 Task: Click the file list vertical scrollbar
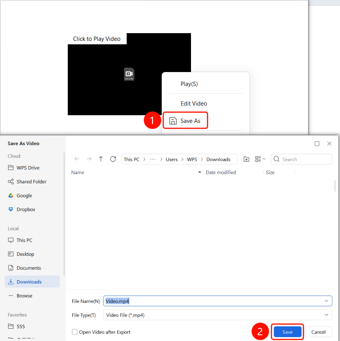pos(335,186)
